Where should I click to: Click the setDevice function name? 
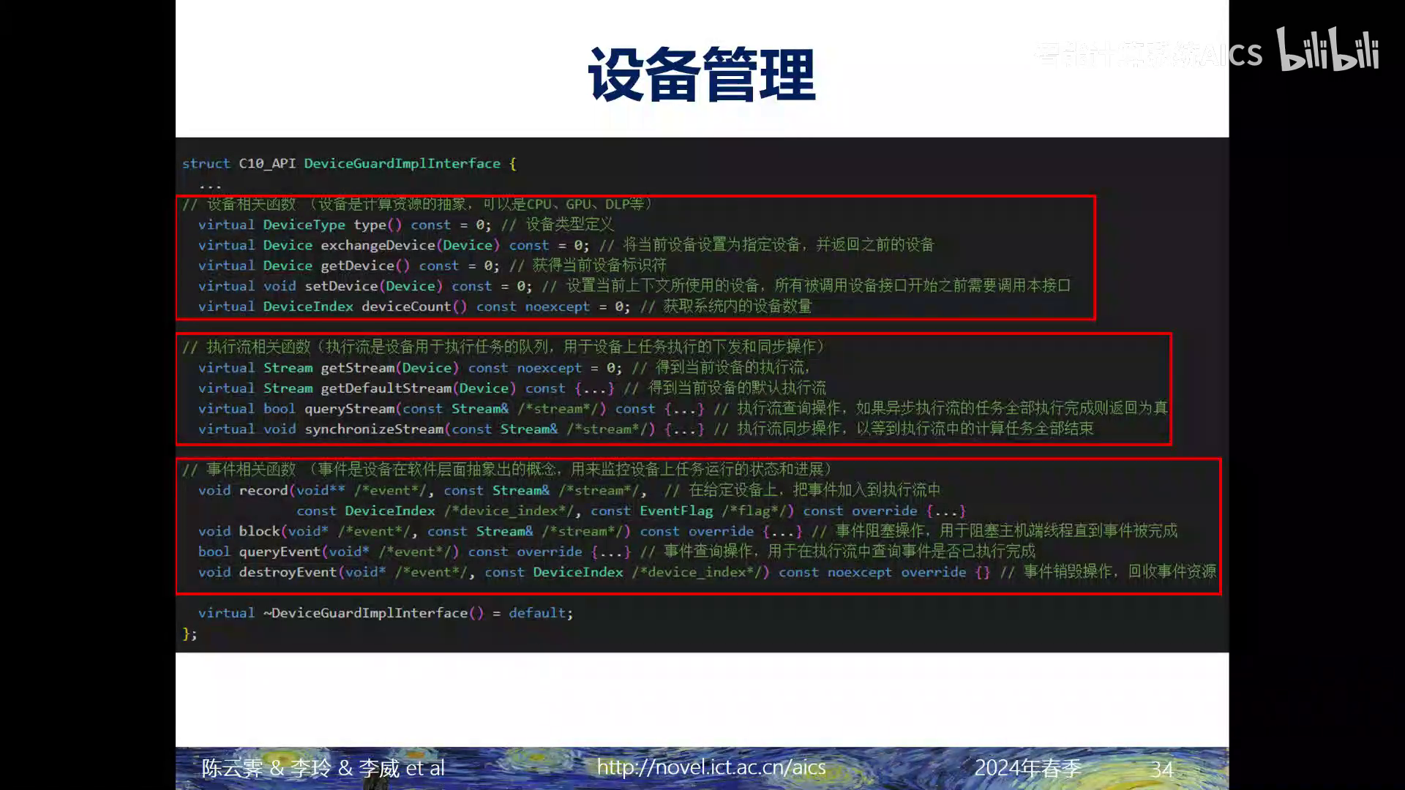click(340, 287)
